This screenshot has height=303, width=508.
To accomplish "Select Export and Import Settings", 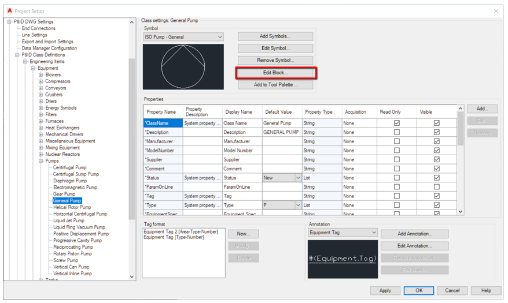I will pos(47,42).
